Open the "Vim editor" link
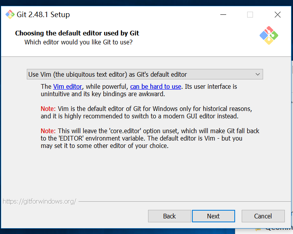Screen dimensions: 293x234 point(68,86)
